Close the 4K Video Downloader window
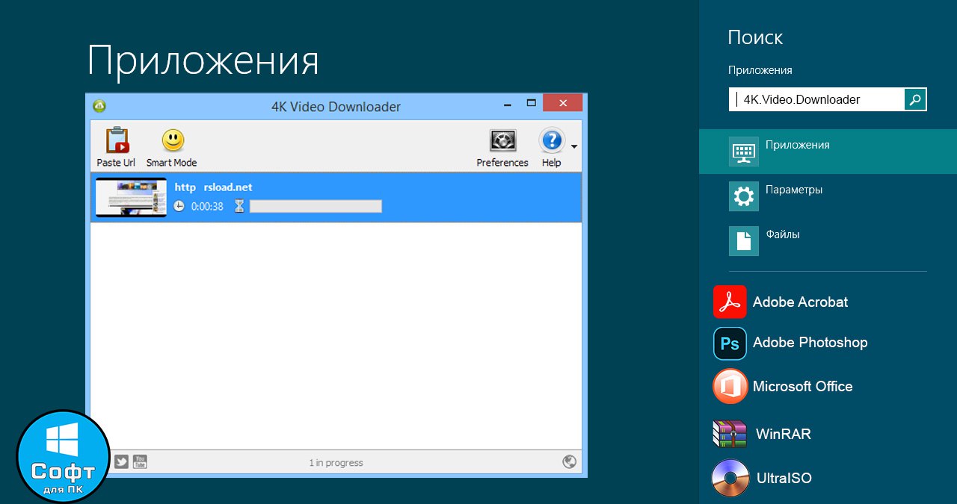Viewport: 957px width, 504px height. click(563, 103)
